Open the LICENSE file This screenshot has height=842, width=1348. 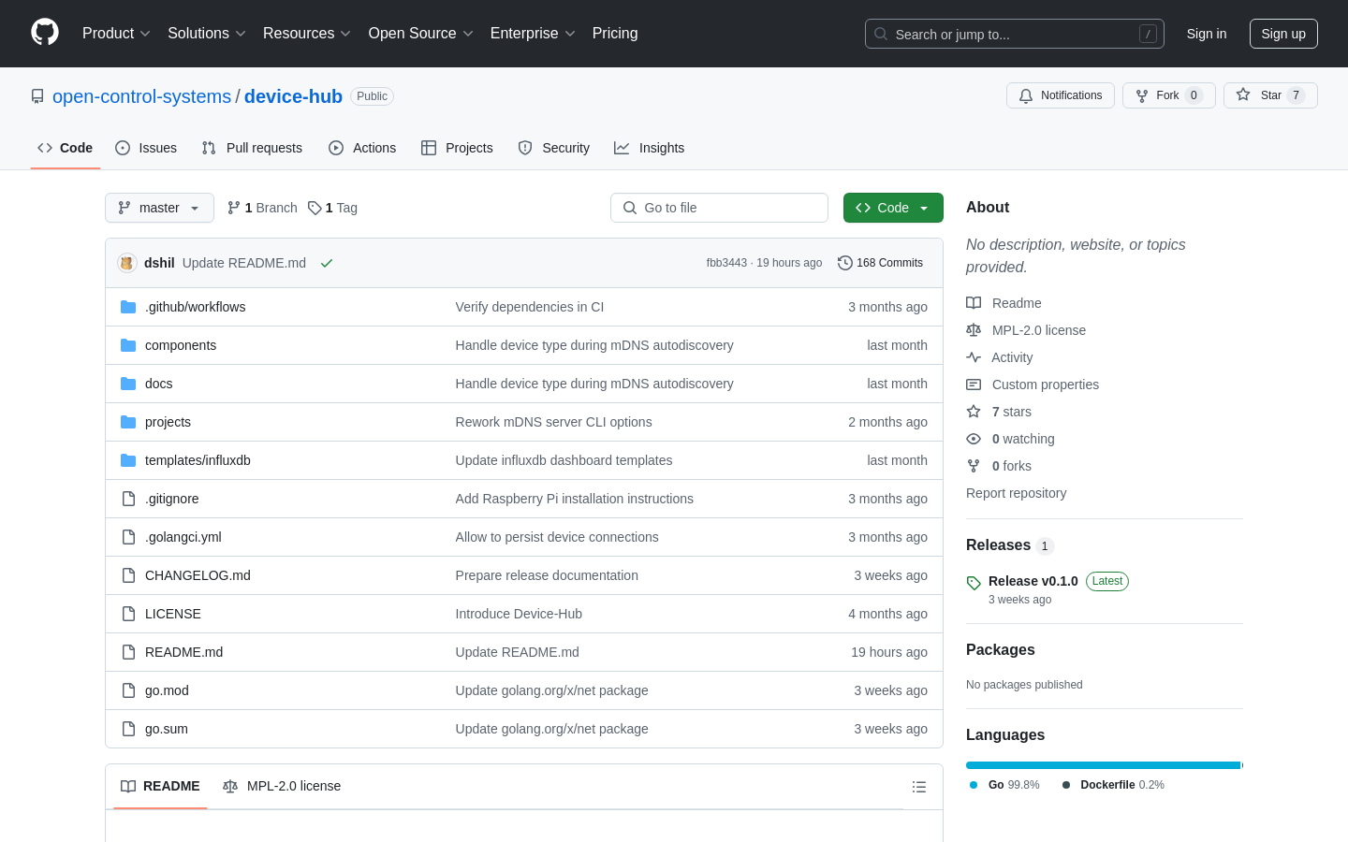click(x=173, y=614)
